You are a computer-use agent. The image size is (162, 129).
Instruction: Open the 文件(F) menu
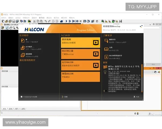[x=4, y=18]
